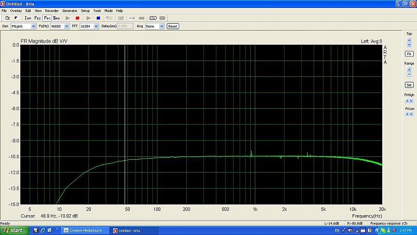This screenshot has width=417, height=235.
Task: Click the Set button
Action: point(409,85)
